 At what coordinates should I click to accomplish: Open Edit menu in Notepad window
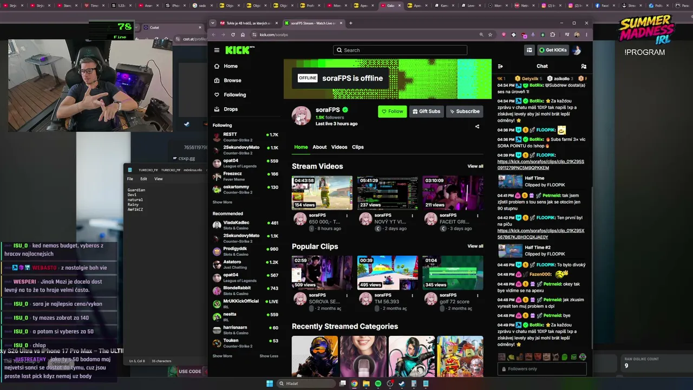pyautogui.click(x=143, y=179)
